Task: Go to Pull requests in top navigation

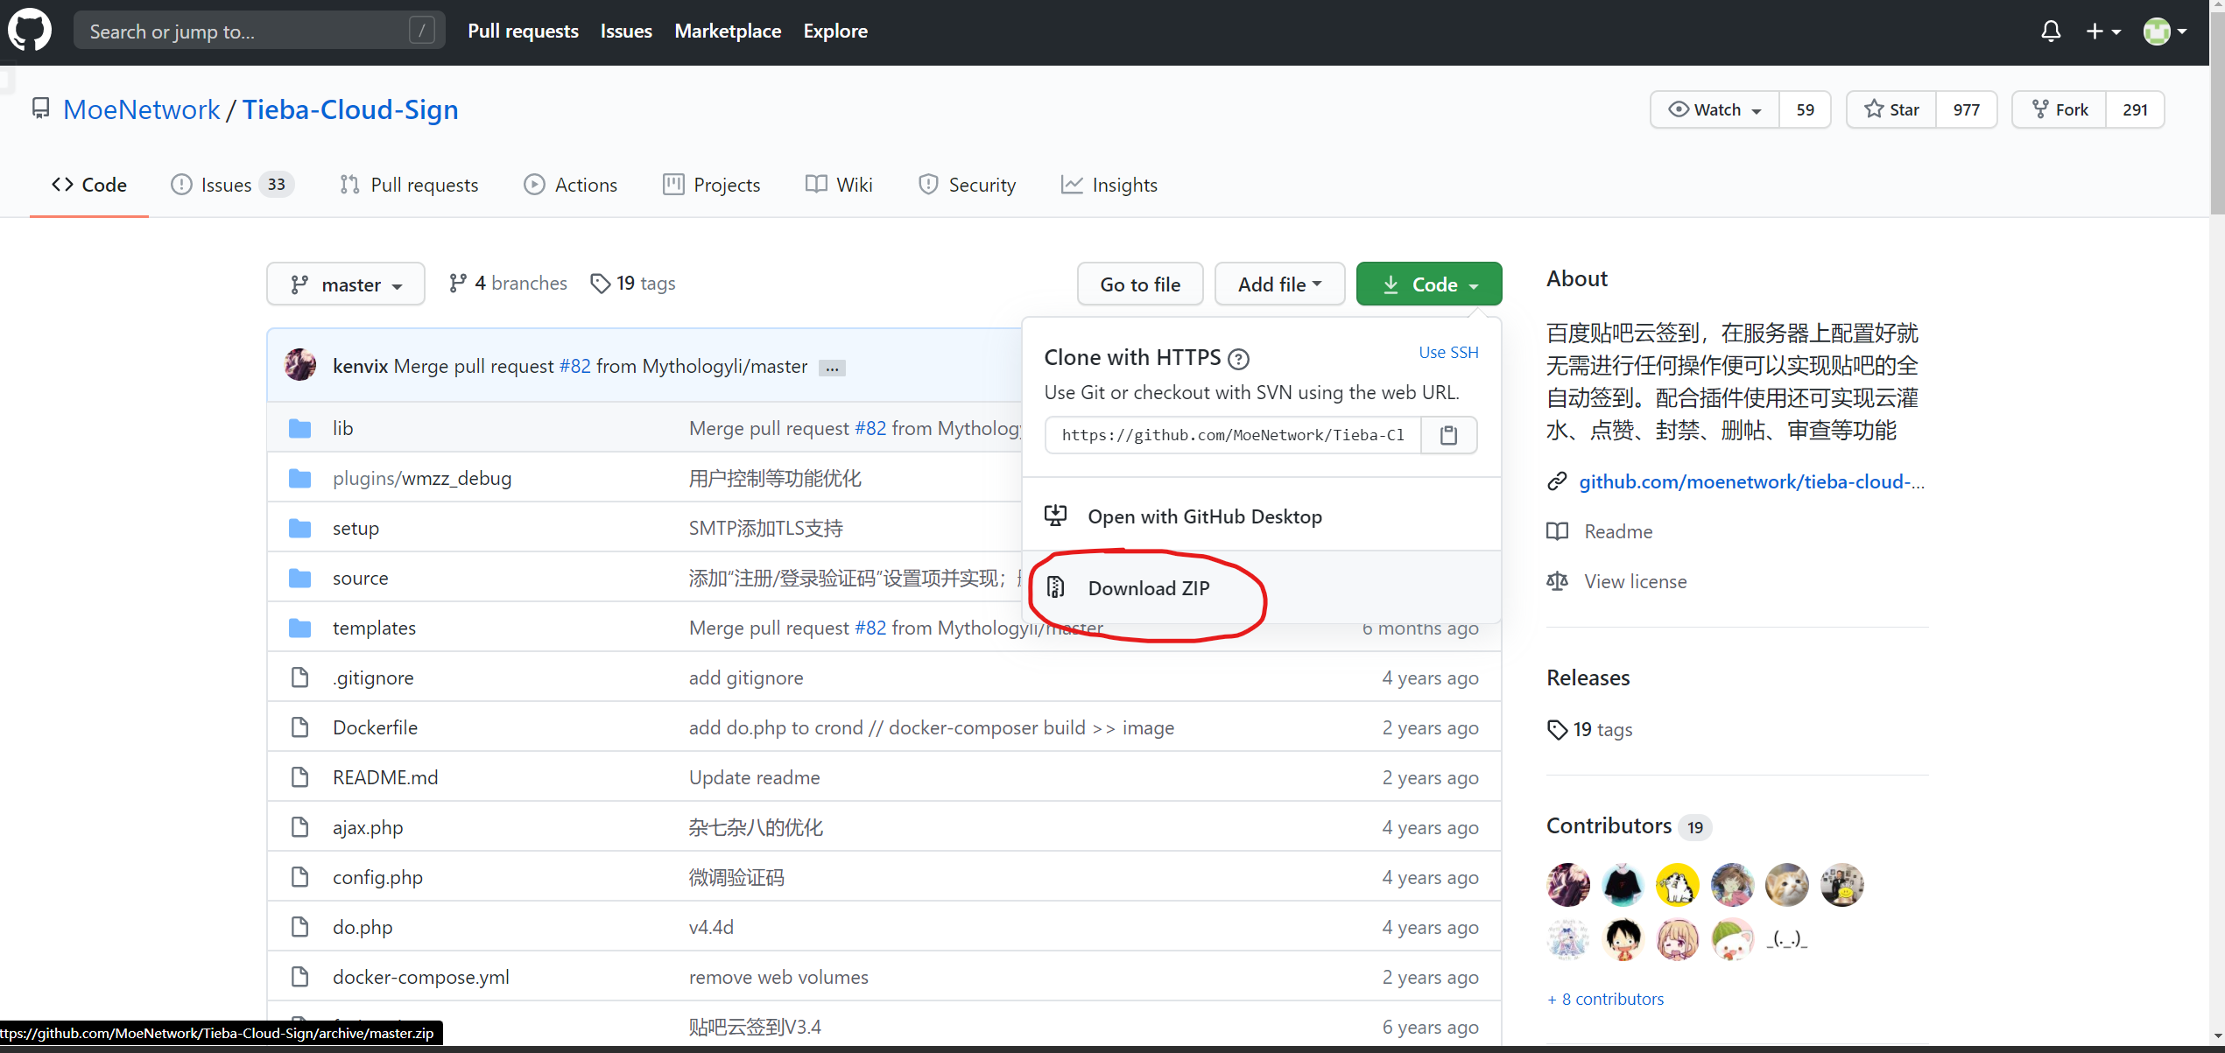Action: 523,31
